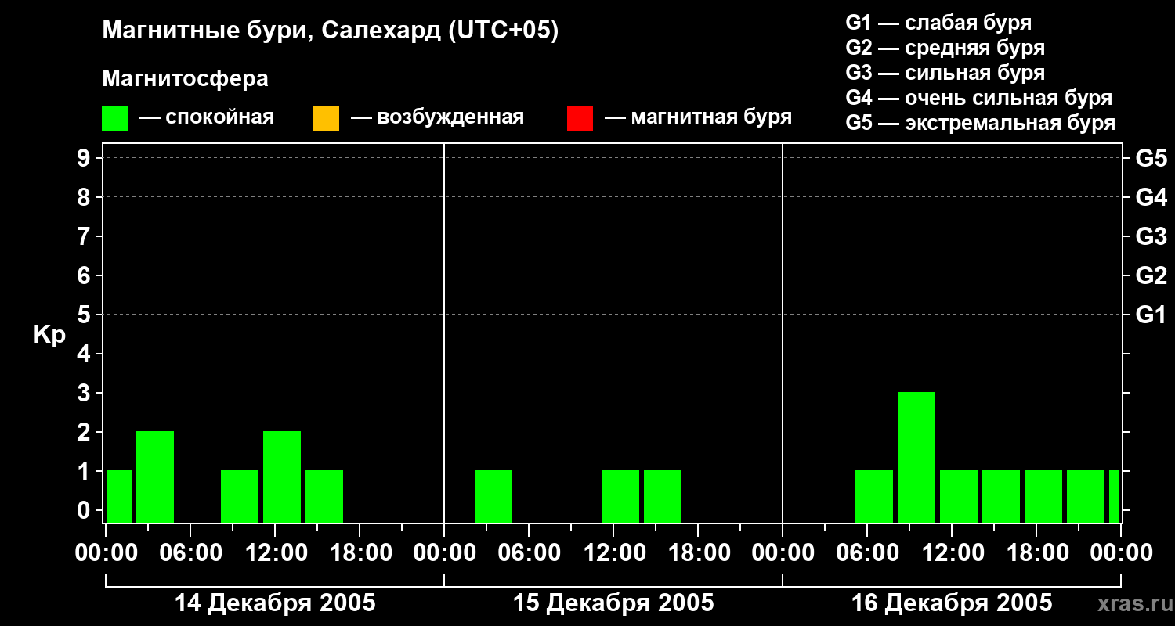The width and height of the screenshot is (1175, 626).
Task: Click the 'Kp' axis title
Action: [x=49, y=335]
